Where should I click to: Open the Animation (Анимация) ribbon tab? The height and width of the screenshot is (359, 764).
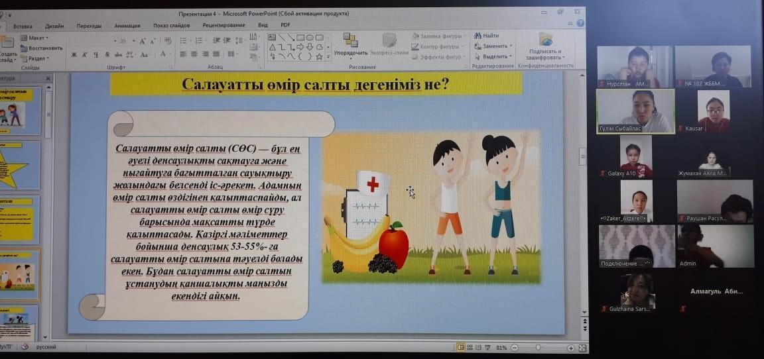127,26
